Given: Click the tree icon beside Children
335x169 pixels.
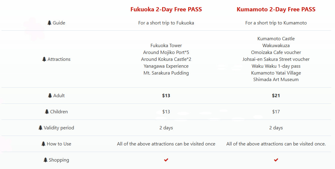Looking at the screenshot, I should click(x=47, y=111).
